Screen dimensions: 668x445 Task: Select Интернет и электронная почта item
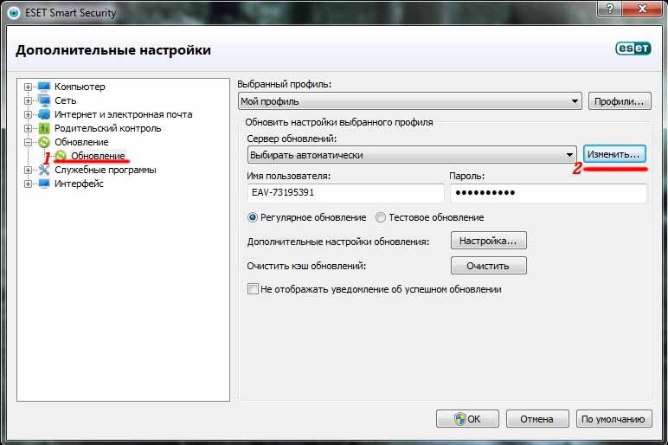pyautogui.click(x=123, y=114)
